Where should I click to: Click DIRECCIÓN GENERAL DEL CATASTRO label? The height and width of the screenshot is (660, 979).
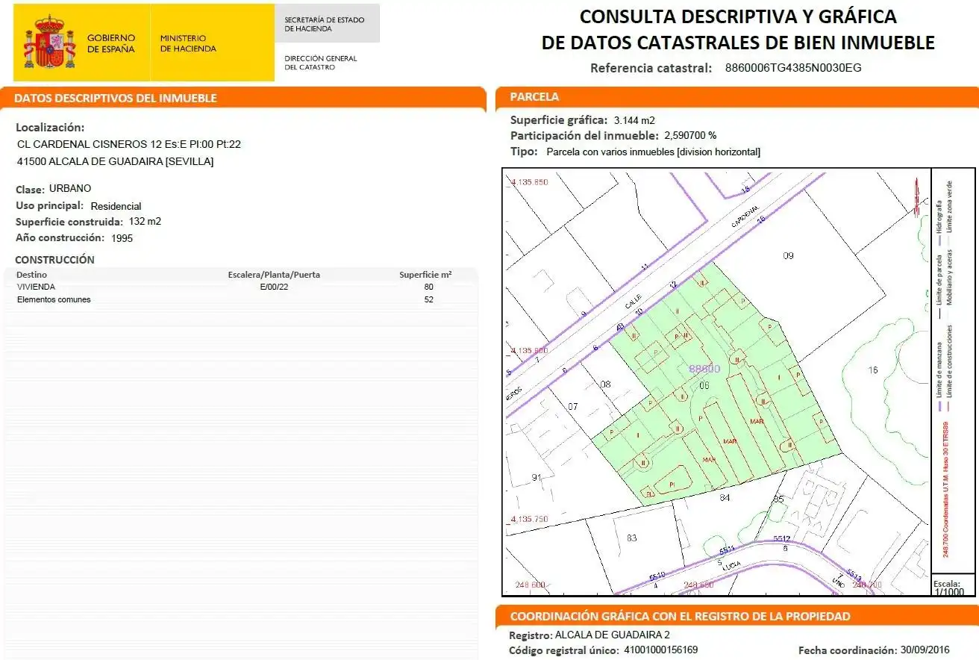click(321, 63)
